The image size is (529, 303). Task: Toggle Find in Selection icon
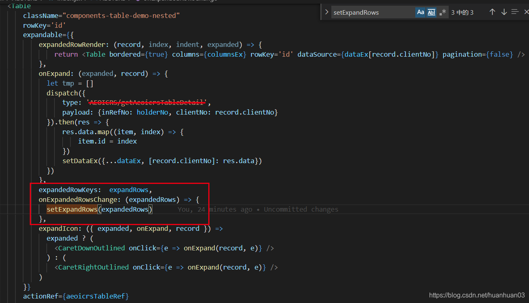coord(515,12)
